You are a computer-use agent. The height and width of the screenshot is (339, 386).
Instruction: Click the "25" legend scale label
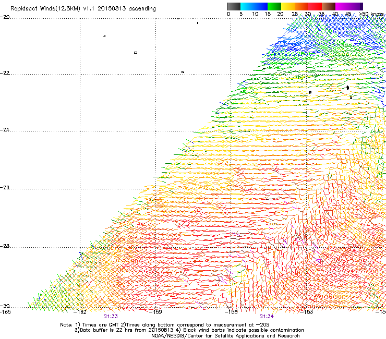(295, 14)
